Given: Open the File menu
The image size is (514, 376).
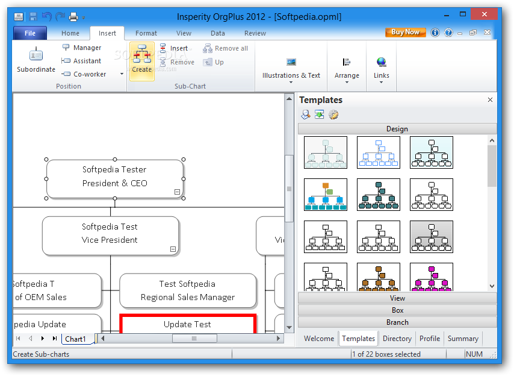Looking at the screenshot, I should [x=30, y=33].
